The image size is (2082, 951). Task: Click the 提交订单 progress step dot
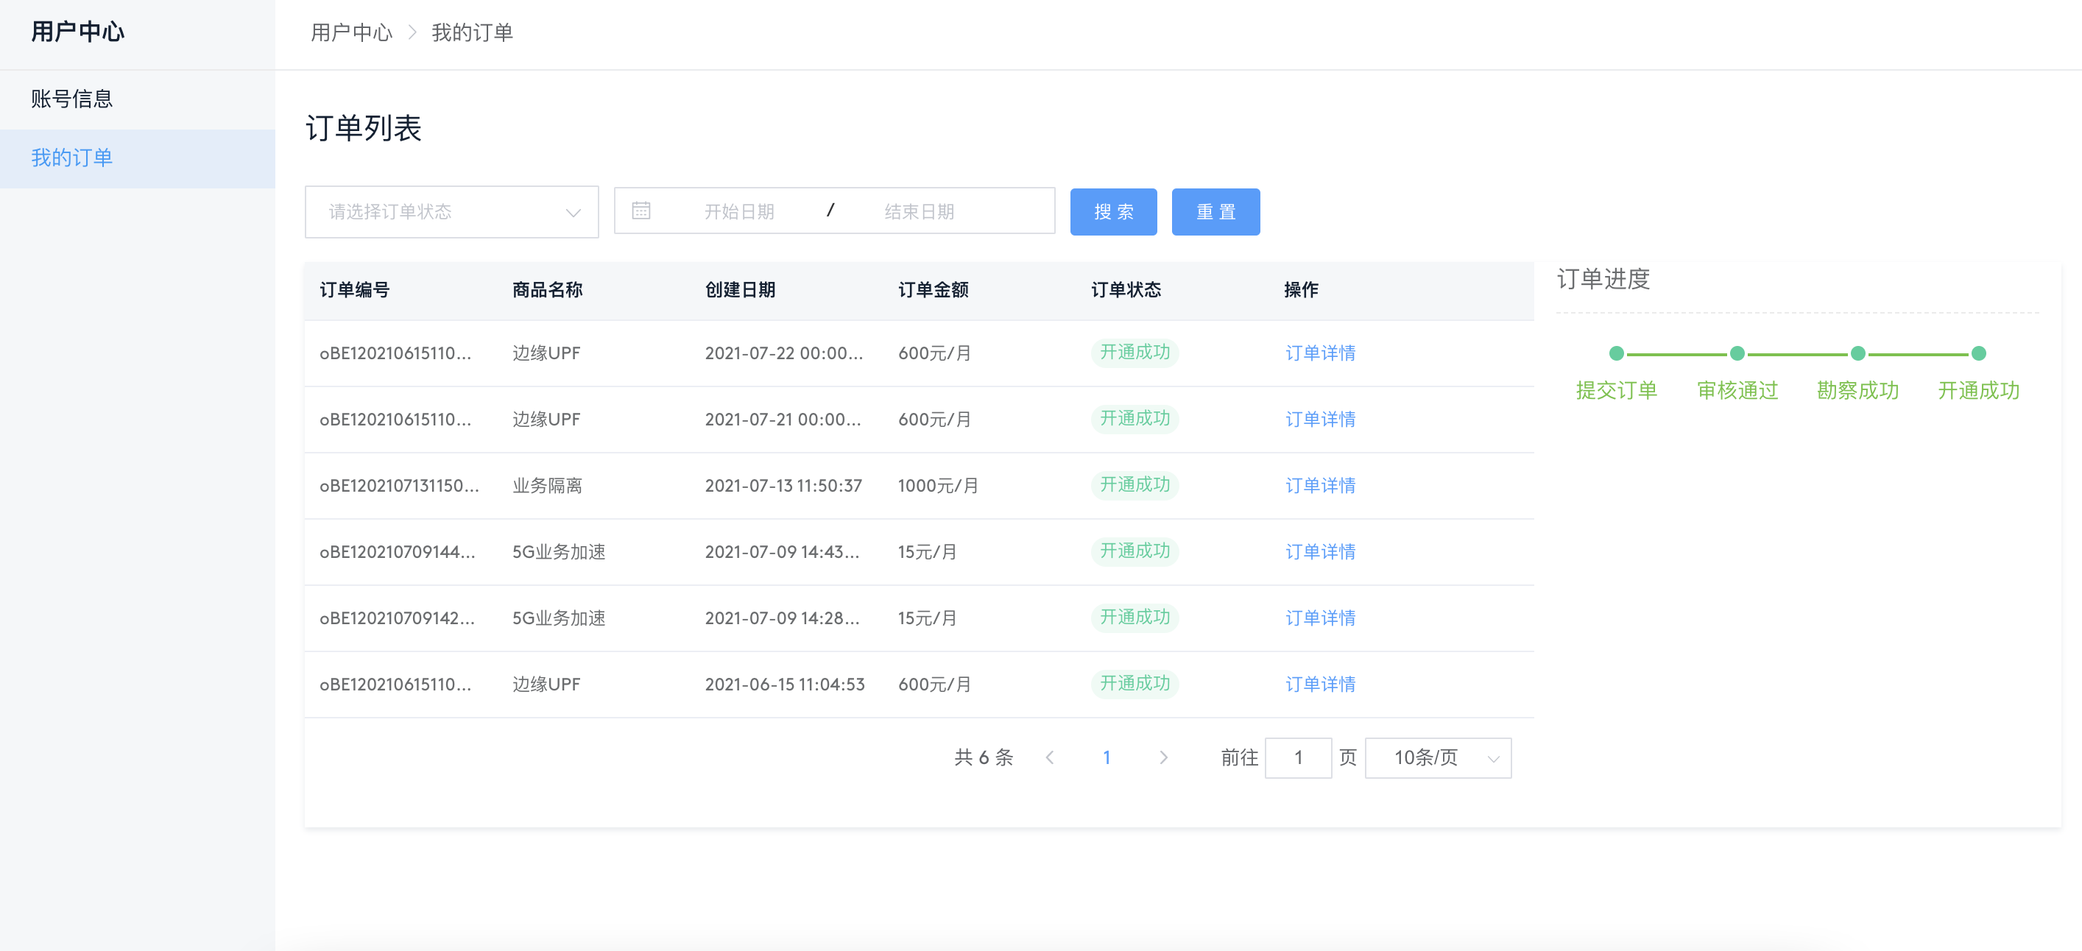tap(1616, 353)
